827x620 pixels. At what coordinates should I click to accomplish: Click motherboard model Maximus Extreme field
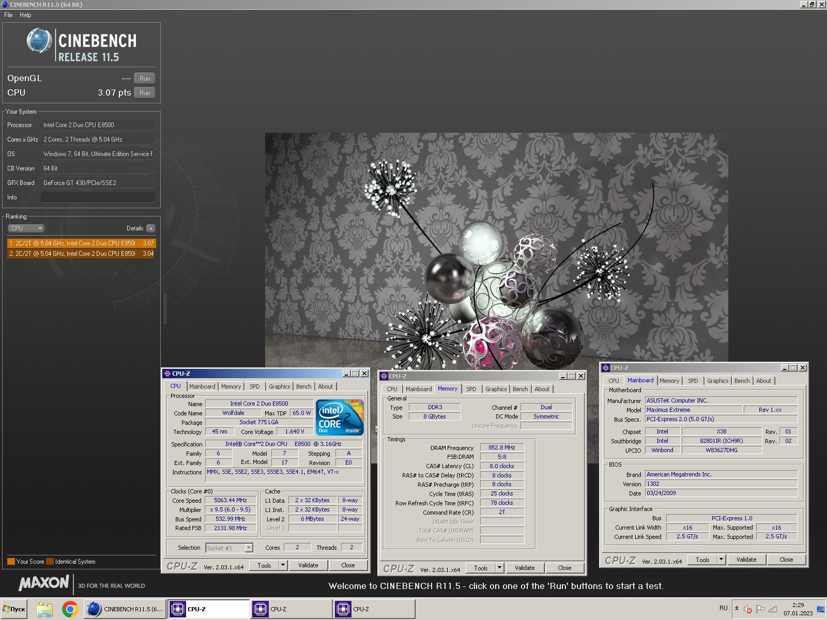[694, 410]
